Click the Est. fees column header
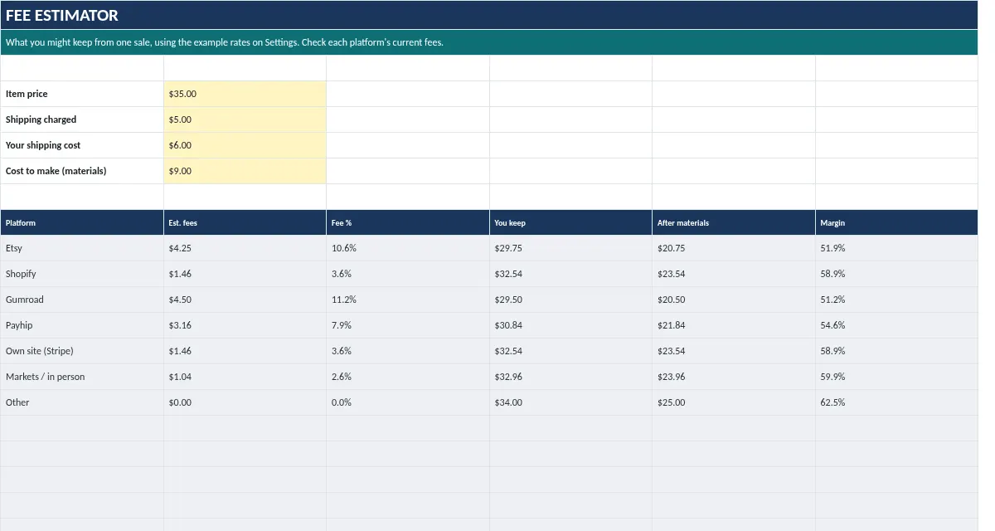995x531 pixels. tap(245, 222)
